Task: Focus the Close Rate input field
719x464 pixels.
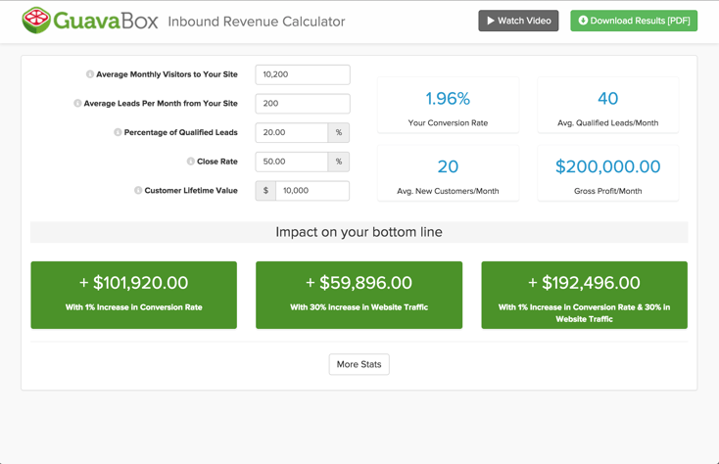Action: 292,162
